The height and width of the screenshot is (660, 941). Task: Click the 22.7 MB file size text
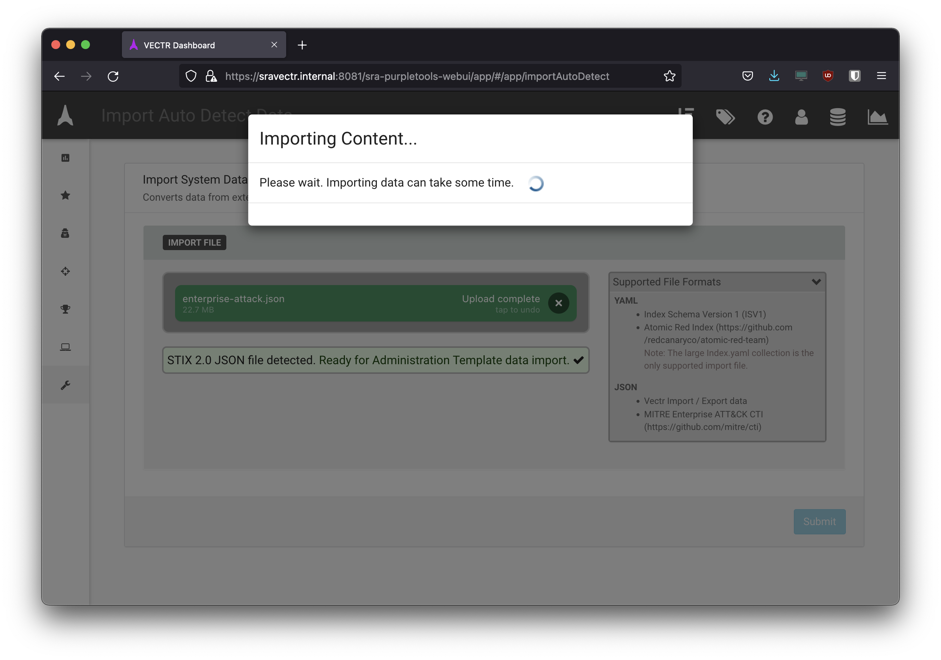[198, 310]
